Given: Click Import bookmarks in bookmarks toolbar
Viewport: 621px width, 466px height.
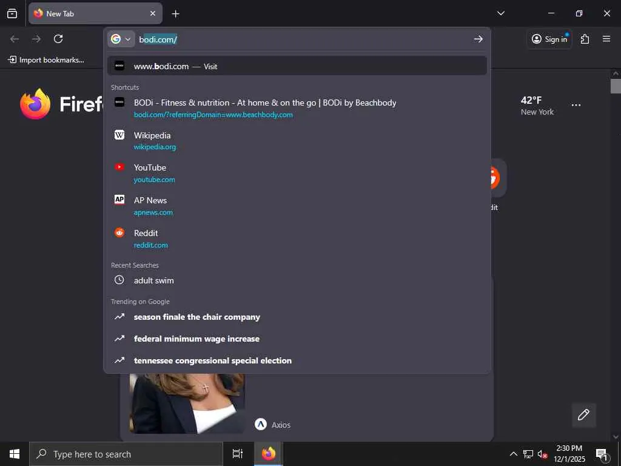Looking at the screenshot, I should [46, 60].
